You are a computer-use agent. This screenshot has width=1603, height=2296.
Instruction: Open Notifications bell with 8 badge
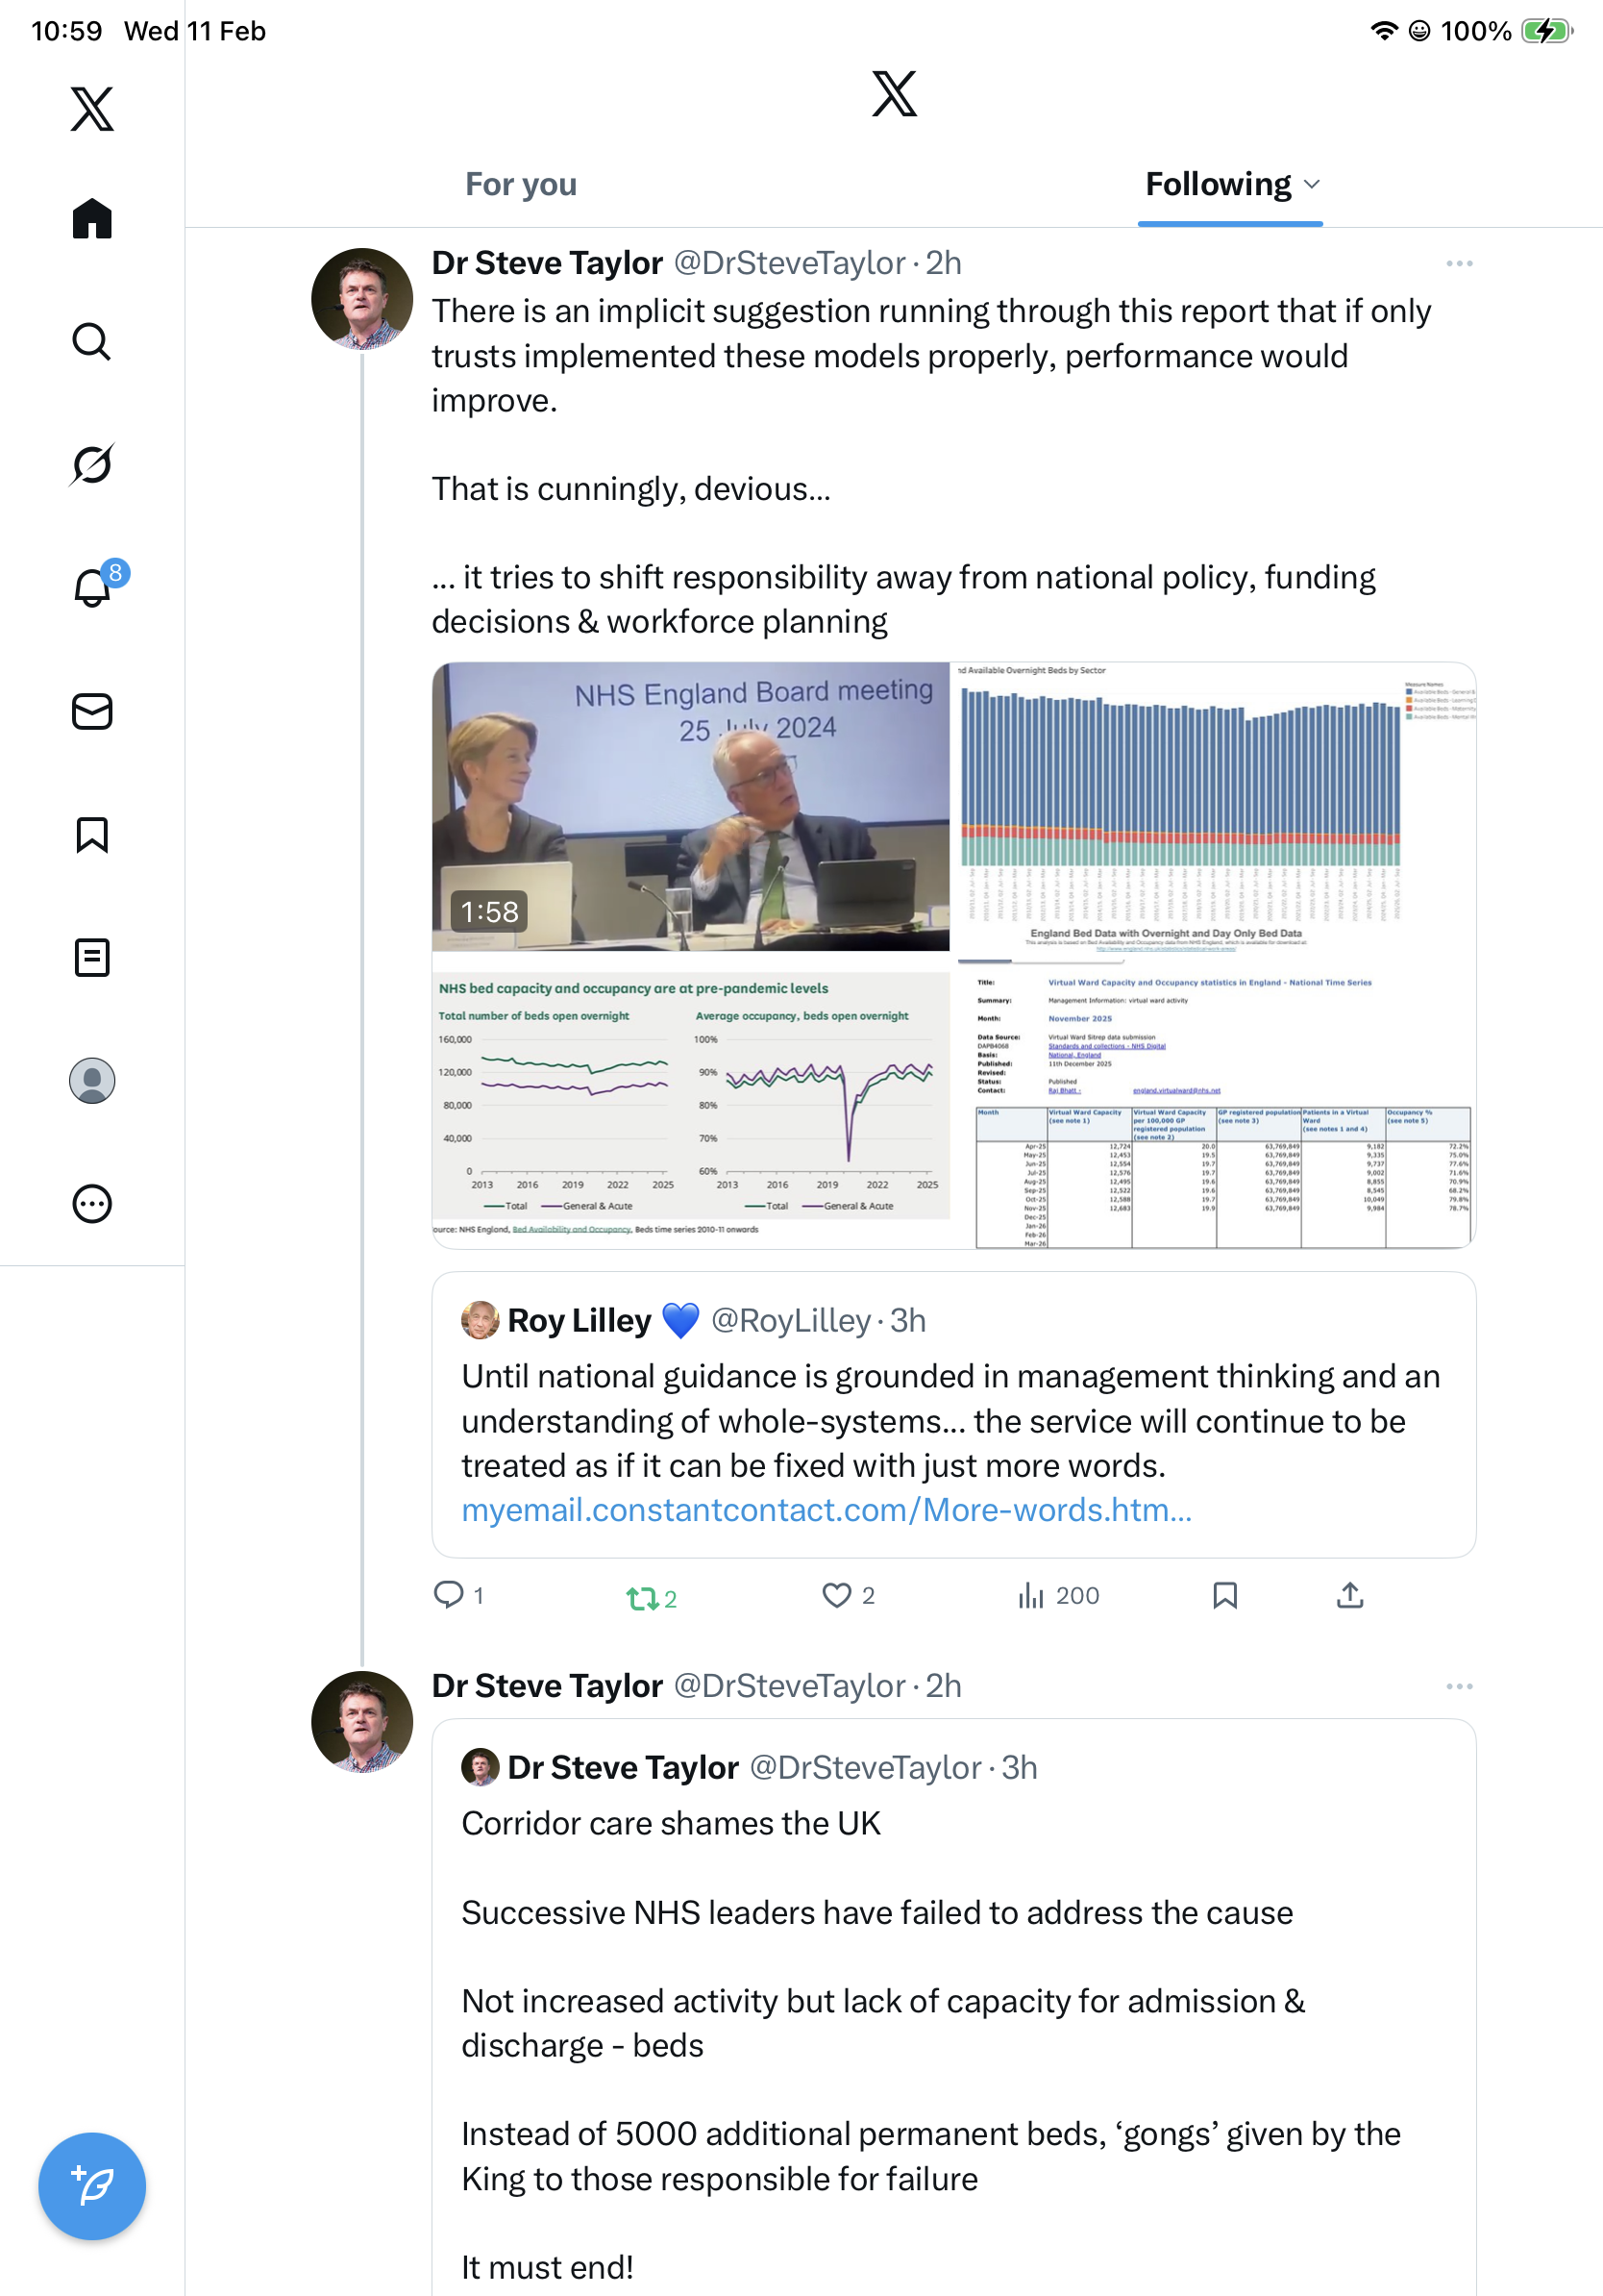pos(92,587)
